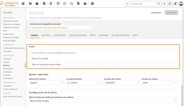184x106 pixels.
Task: Open Tarifas de la compañía settings
Action: pyautogui.click(x=11, y=24)
